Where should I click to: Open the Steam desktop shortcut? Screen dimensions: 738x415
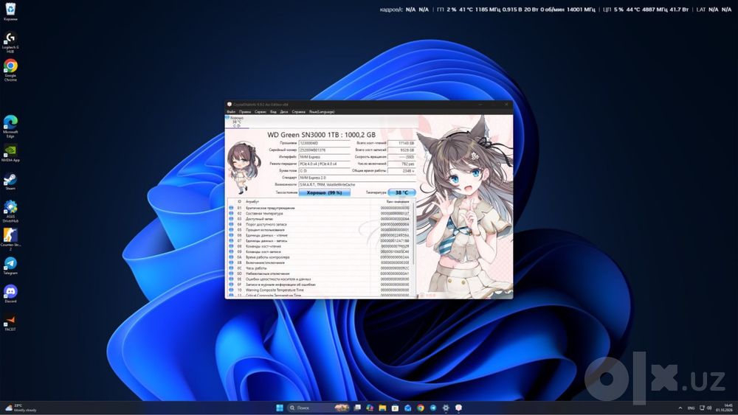10,181
